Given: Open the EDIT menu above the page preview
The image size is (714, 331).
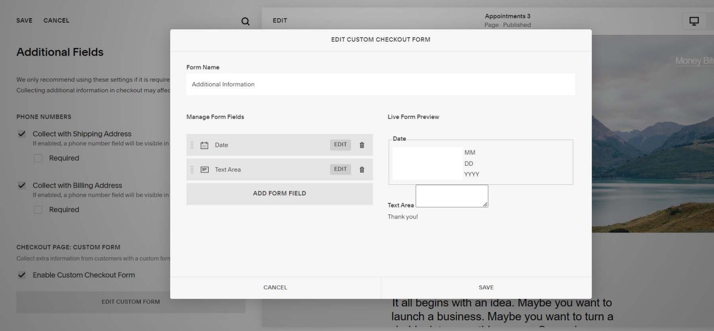Looking at the screenshot, I should tap(279, 20).
